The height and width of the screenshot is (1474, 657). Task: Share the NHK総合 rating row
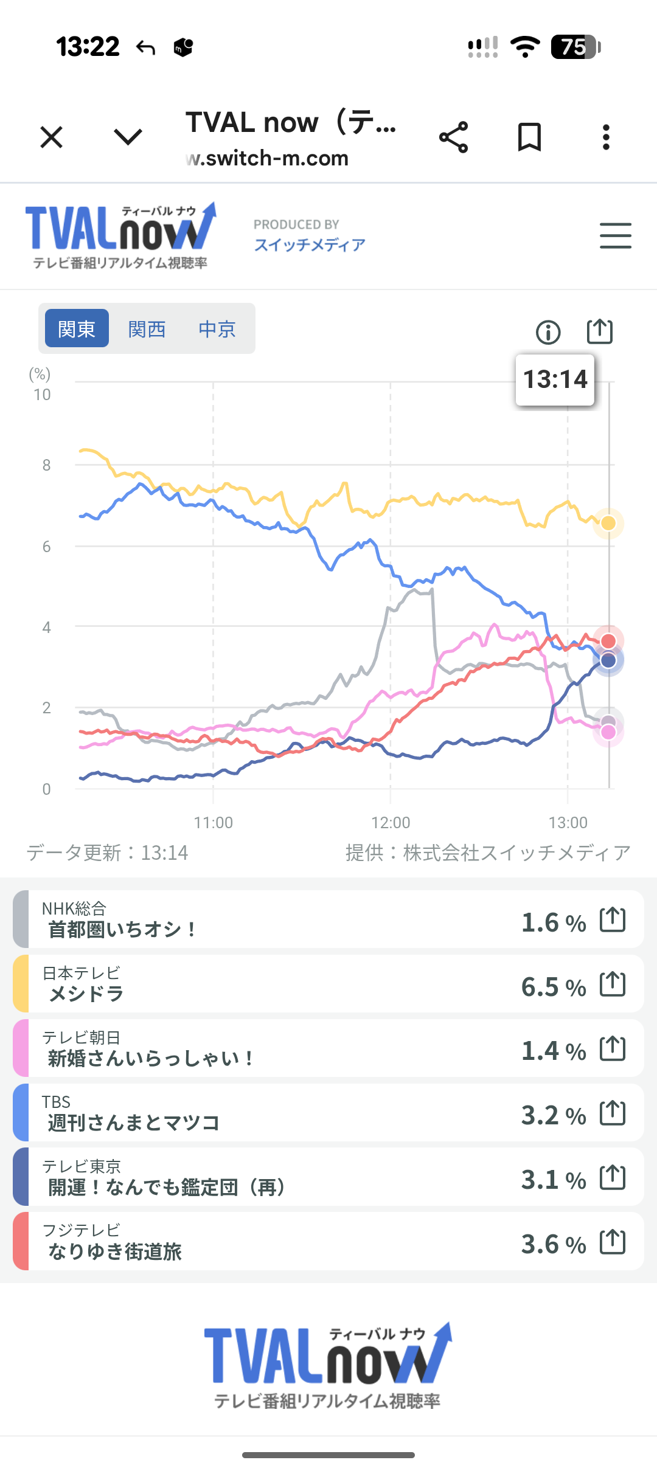pos(613,919)
